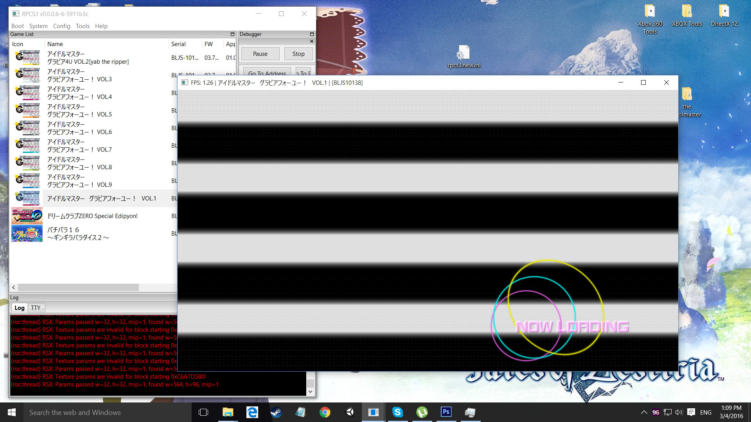Open the Config menu
The height and width of the screenshot is (422, 751).
[x=61, y=26]
